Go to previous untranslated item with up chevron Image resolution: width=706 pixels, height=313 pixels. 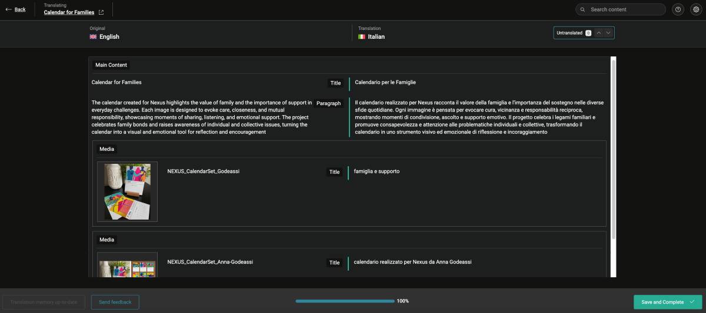599,33
